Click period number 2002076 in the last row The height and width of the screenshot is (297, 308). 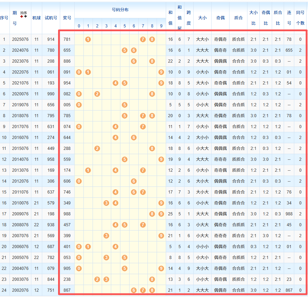(x=20, y=290)
